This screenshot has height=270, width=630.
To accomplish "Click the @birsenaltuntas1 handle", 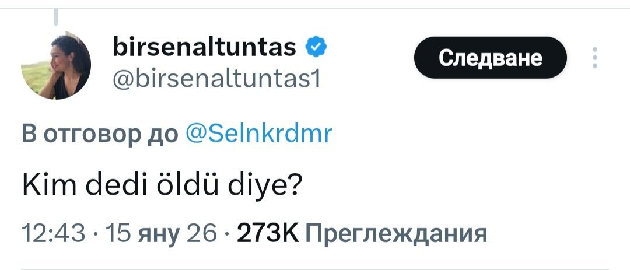I will pyautogui.click(x=216, y=78).
